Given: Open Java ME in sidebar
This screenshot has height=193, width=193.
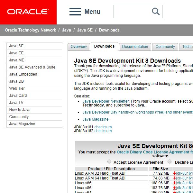Looking at the screenshot, I should coord(34,60).
